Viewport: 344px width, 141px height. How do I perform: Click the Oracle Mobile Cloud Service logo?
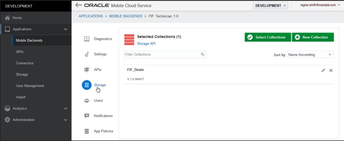point(118,5)
